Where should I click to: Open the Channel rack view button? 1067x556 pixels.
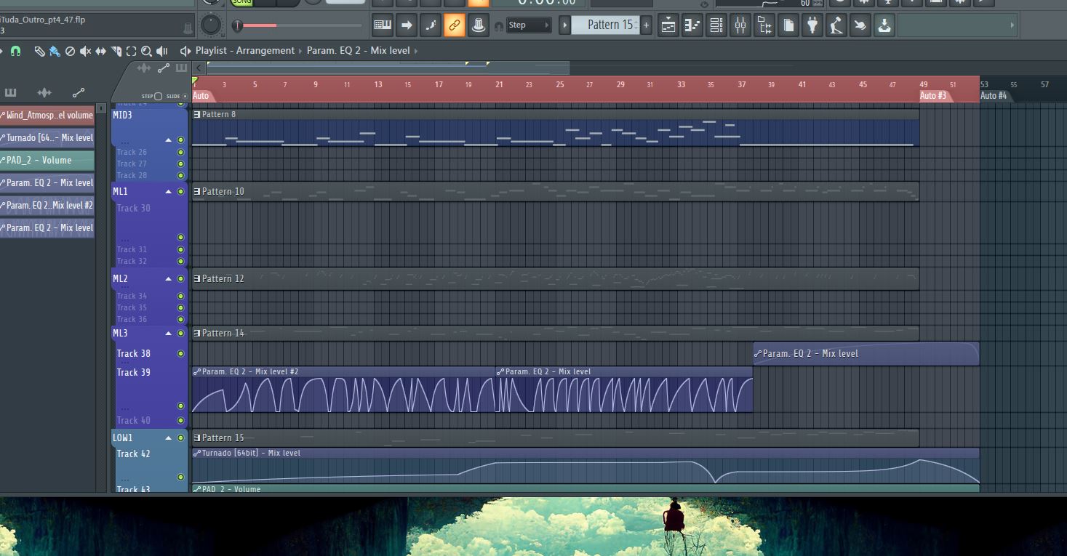[716, 26]
